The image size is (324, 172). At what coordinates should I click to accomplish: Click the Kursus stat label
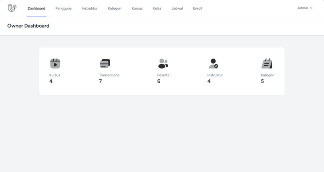(x=54, y=75)
